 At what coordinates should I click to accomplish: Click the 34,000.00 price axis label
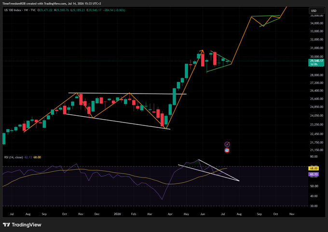pos(316,23)
